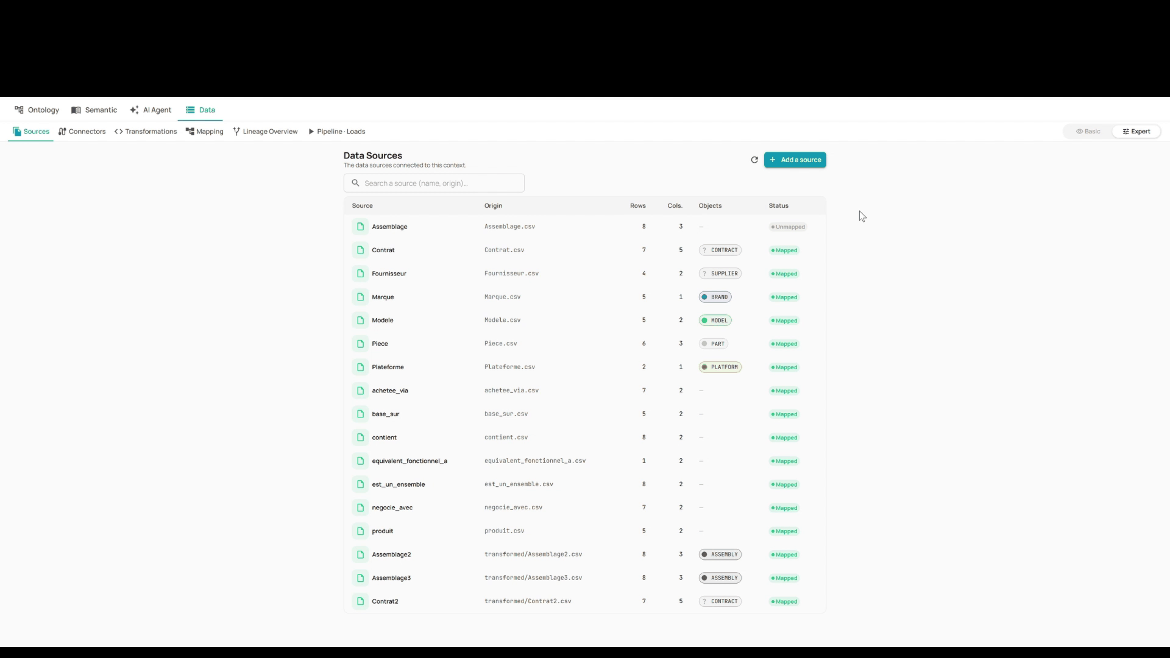This screenshot has width=1170, height=658.
Task: Click the file icon next to est_un_ensemble
Action: pos(360,484)
